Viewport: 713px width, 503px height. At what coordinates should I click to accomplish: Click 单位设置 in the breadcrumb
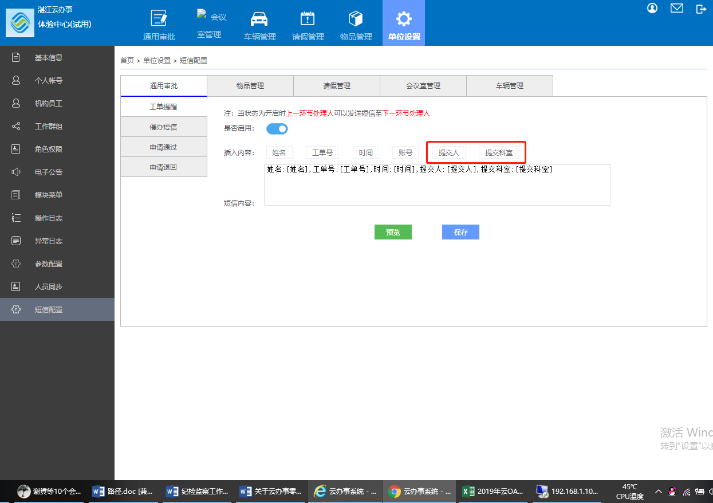157,60
